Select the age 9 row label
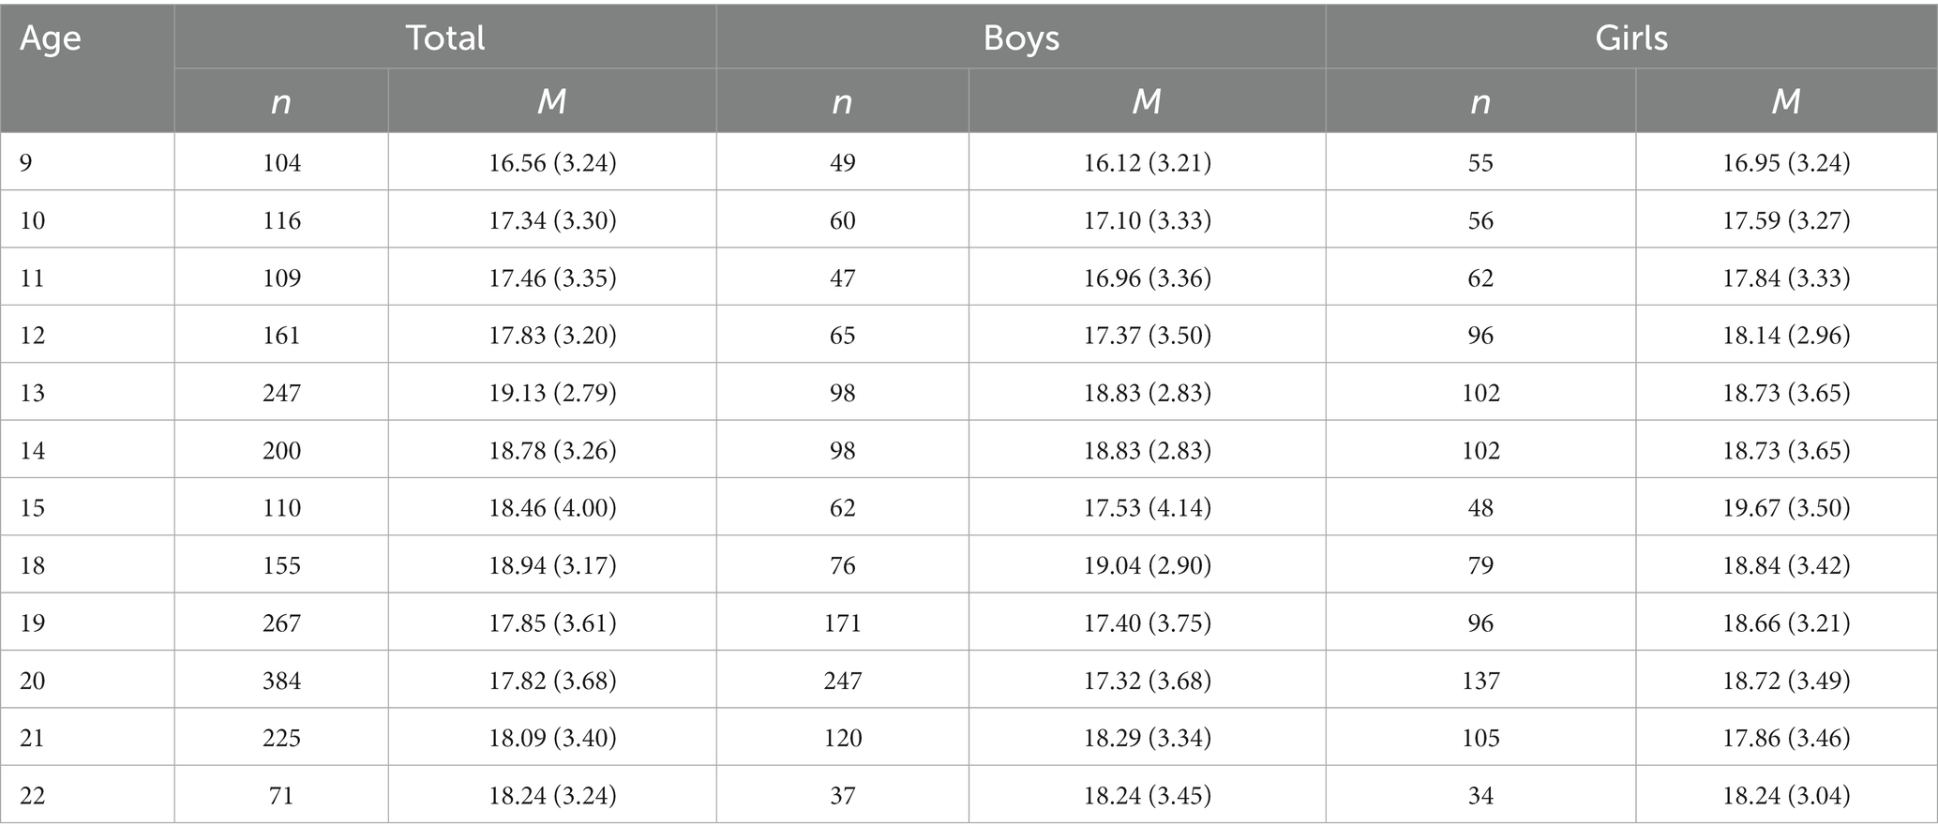1938x840 pixels. [x=26, y=163]
